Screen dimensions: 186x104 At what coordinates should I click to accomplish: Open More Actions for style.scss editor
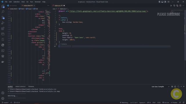pyautogui.click(x=183, y=5)
